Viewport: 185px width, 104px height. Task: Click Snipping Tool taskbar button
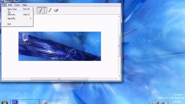[x=54, y=102]
